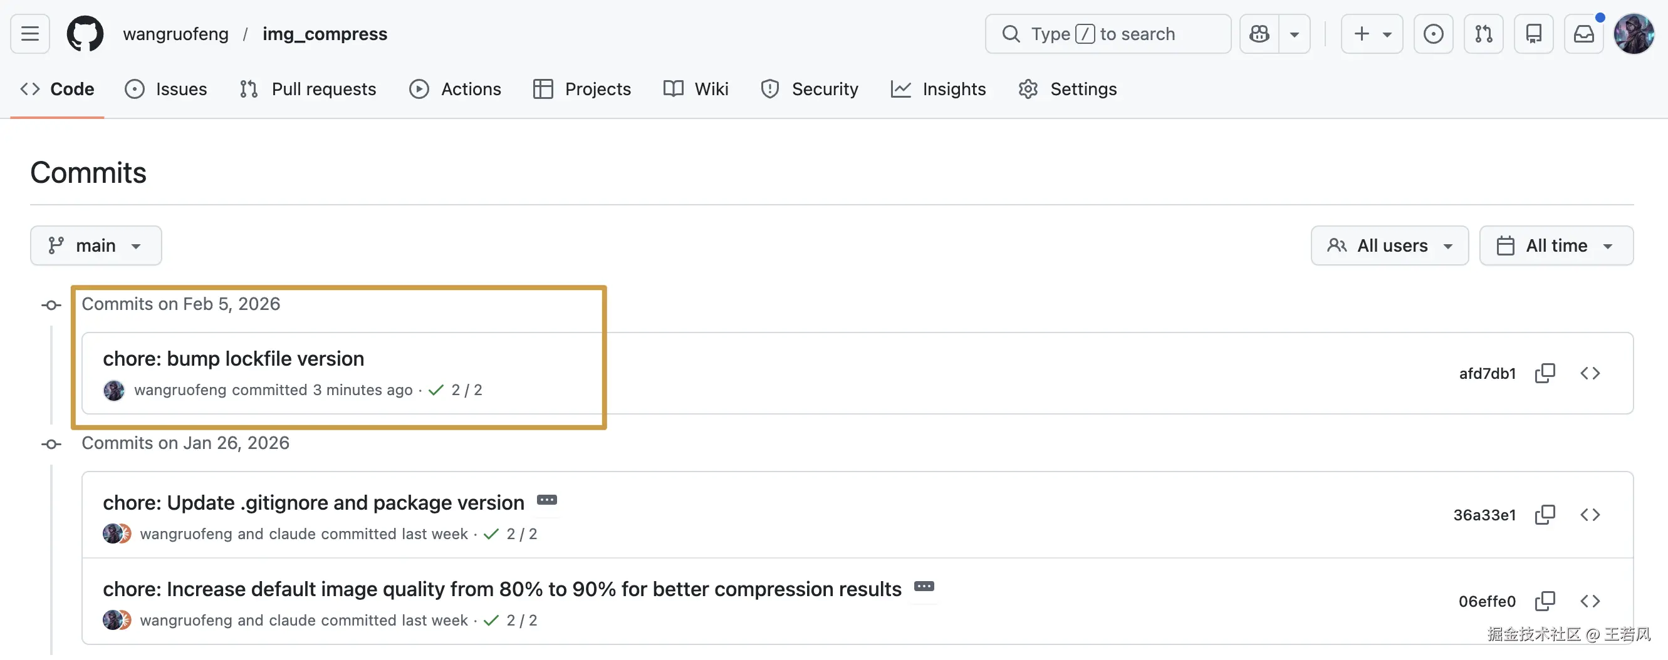This screenshot has height=660, width=1668.
Task: Click the GitHub logo home icon
Action: pyautogui.click(x=85, y=34)
